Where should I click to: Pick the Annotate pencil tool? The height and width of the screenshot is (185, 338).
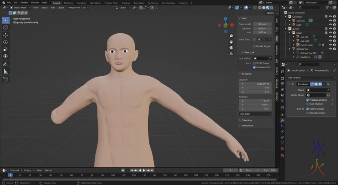5,64
